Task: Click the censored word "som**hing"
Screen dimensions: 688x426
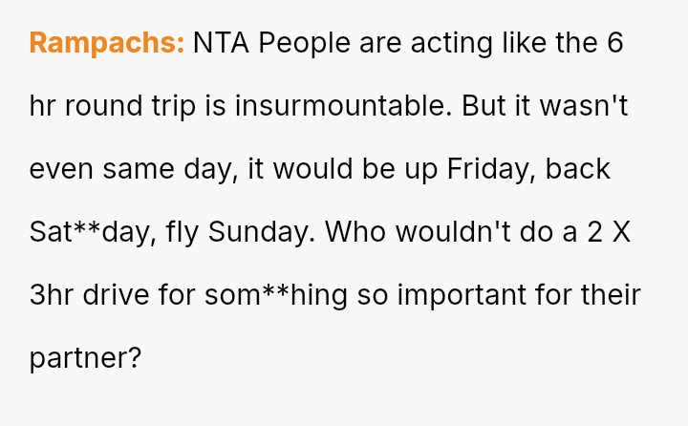Action: pos(276,295)
